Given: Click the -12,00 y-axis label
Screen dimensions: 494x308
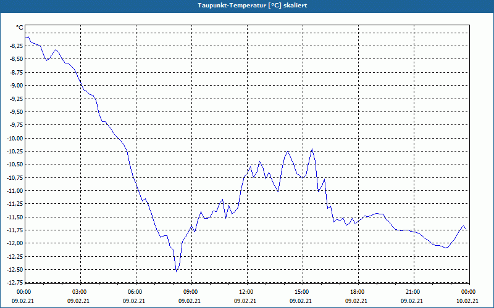Looking at the screenshot, I should (16, 243).
